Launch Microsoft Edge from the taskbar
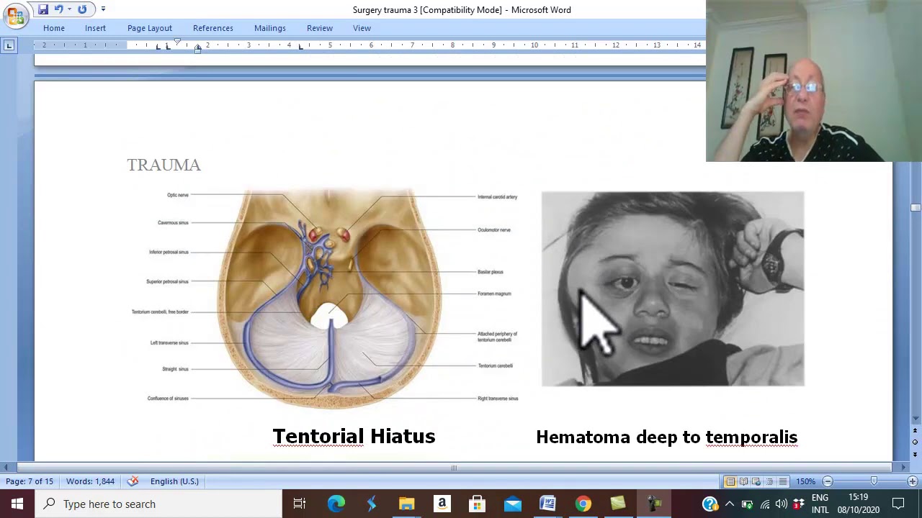The width and height of the screenshot is (922, 518). pos(336,504)
